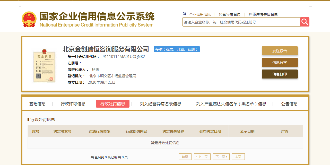
Task: Click the 处罚决定日期 column header
Action: pos(210,131)
